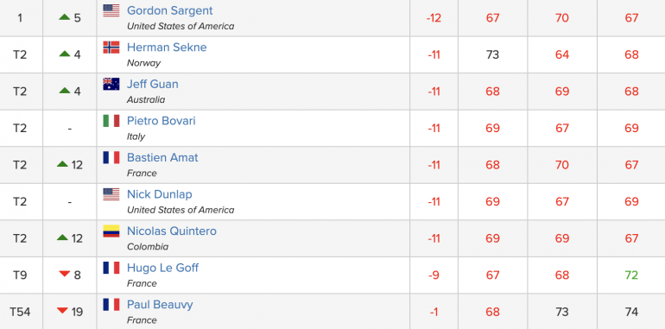Viewport: 665px width, 329px height.
Task: Open Gordon Sargent's player profile
Action: pyautogui.click(x=169, y=10)
